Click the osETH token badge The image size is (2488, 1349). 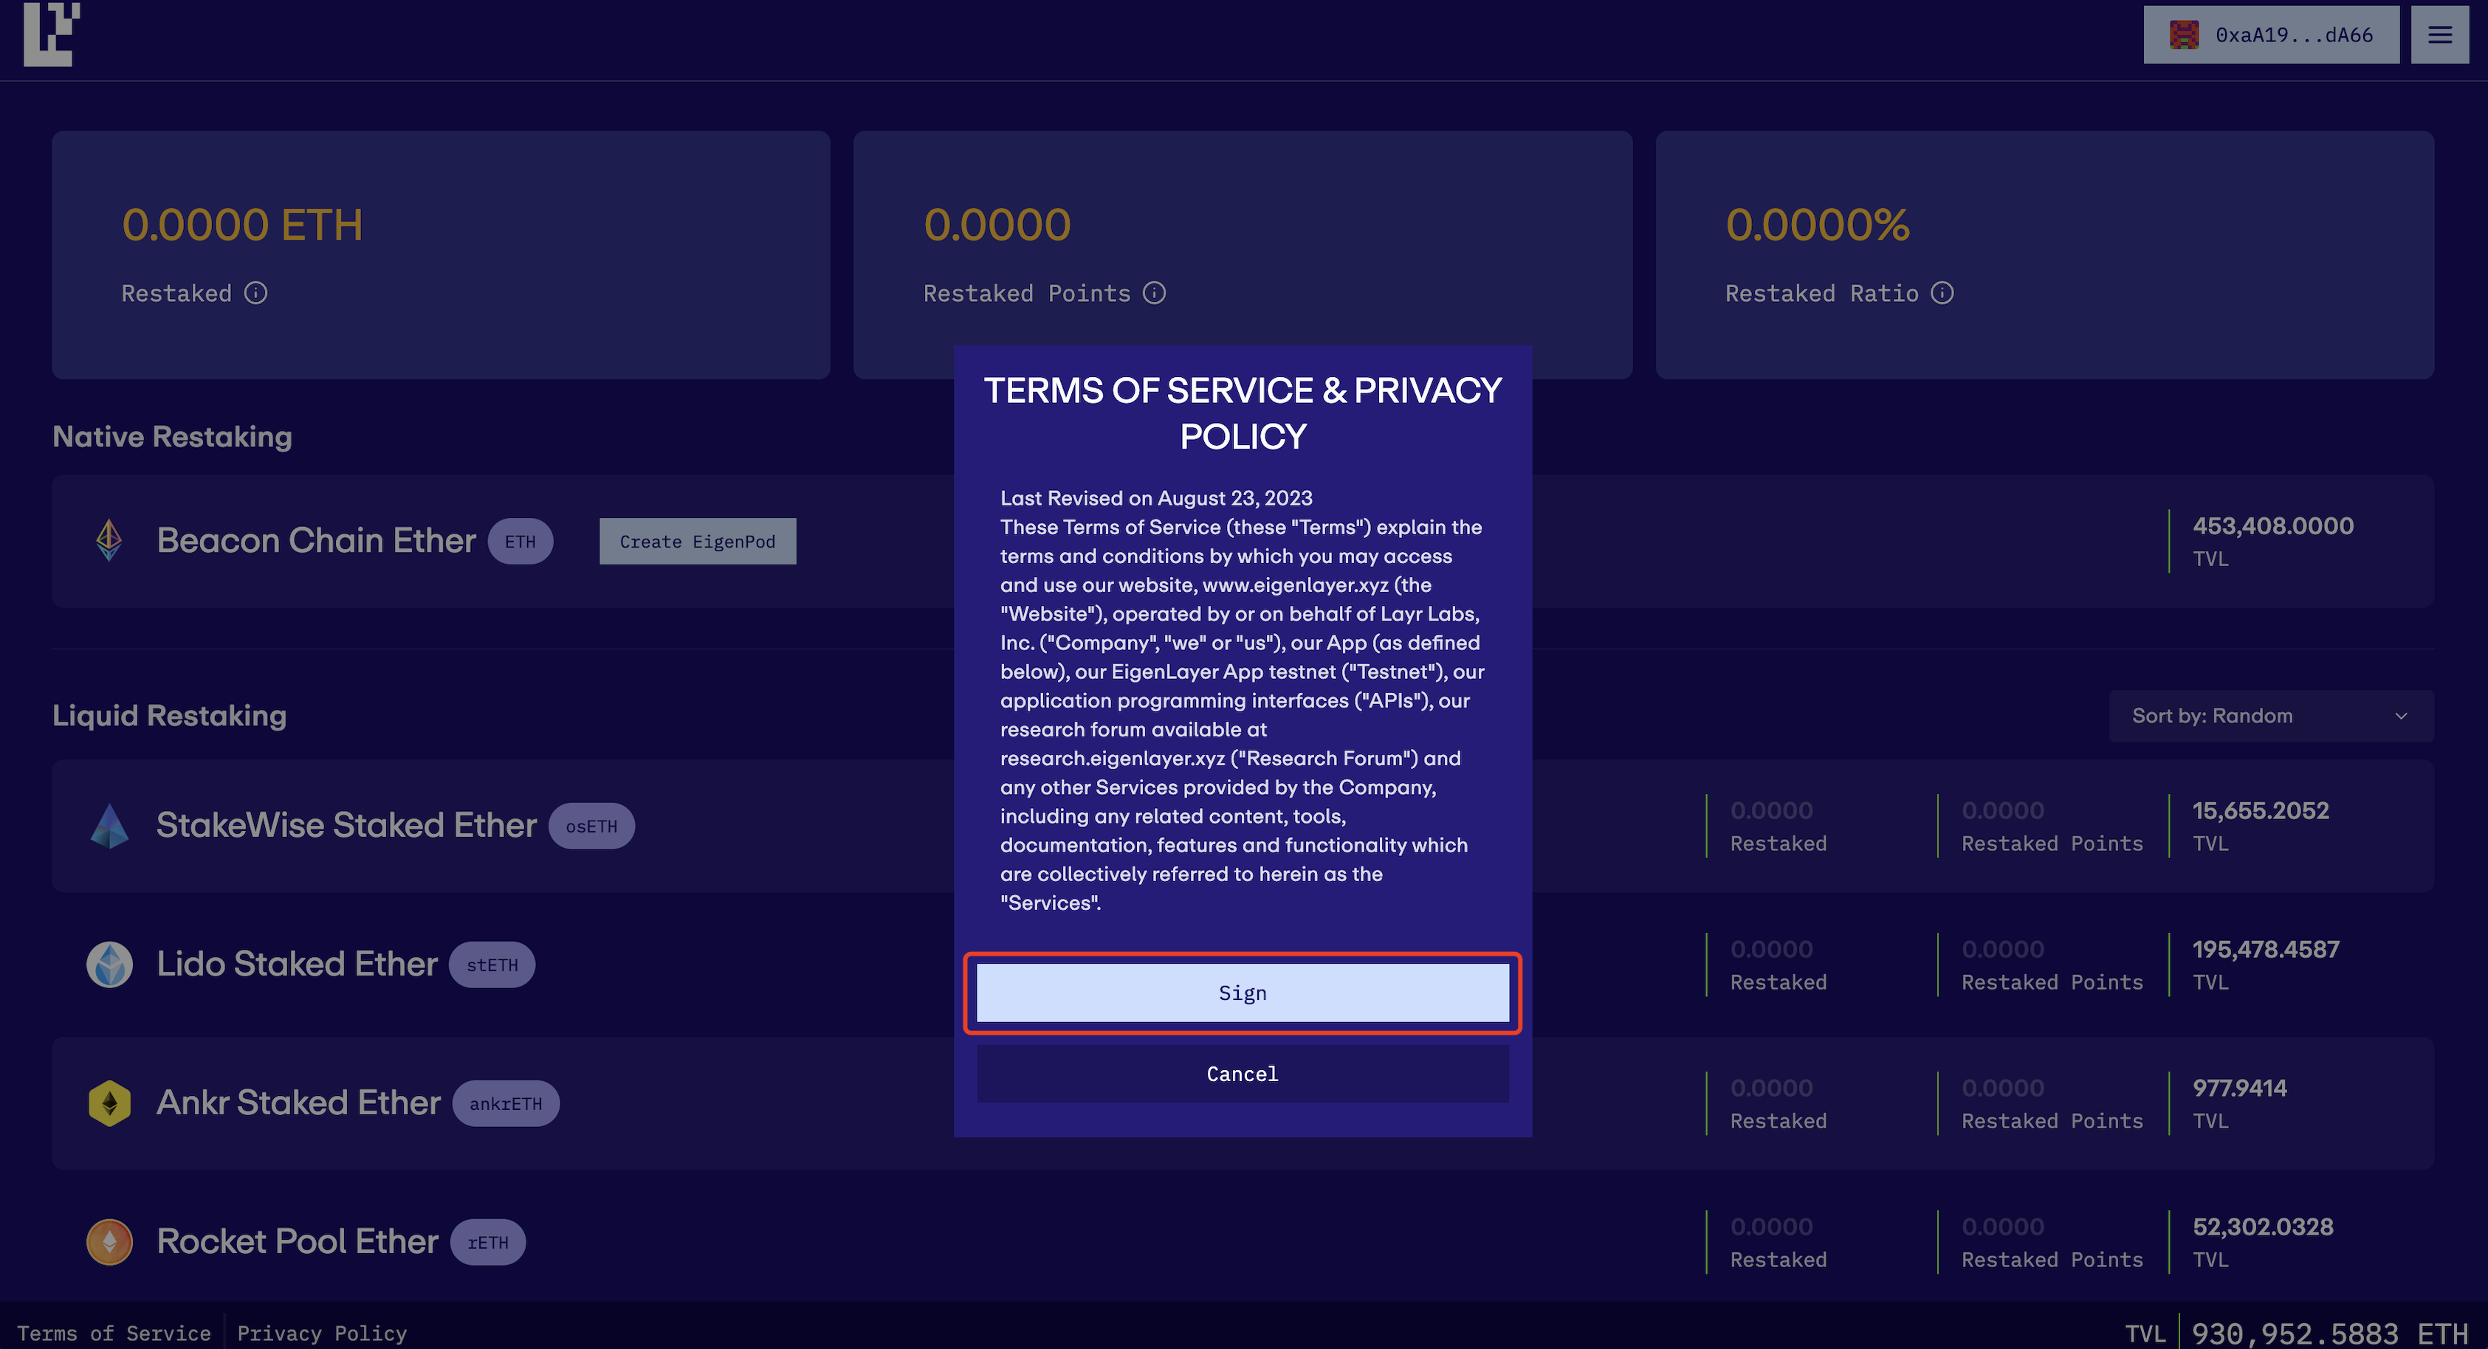pyautogui.click(x=591, y=826)
